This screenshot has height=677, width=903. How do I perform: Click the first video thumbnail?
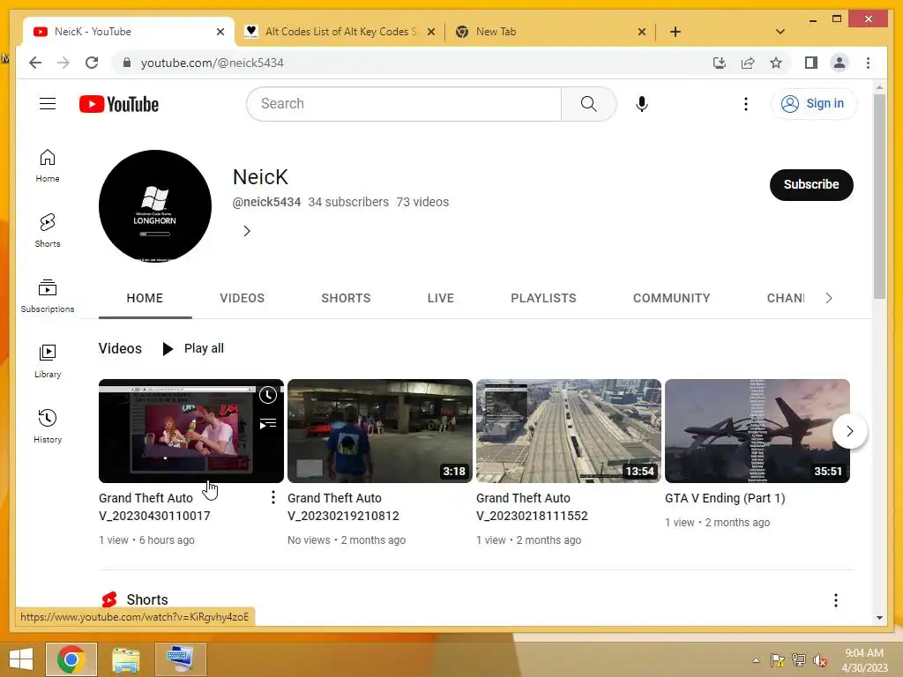pos(190,430)
